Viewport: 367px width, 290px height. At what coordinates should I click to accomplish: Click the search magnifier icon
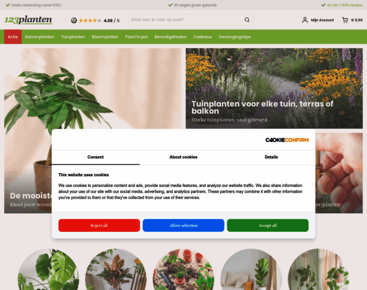(x=247, y=20)
